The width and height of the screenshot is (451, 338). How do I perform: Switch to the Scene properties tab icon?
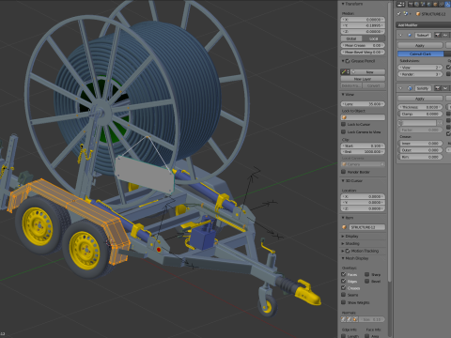[423, 5]
